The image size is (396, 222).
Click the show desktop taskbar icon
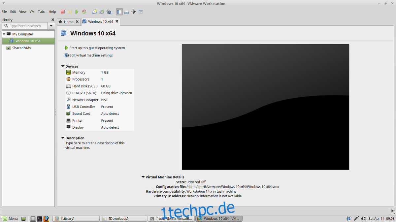[23, 218]
